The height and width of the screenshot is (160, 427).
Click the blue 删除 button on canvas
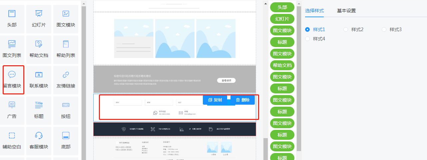pos(243,100)
